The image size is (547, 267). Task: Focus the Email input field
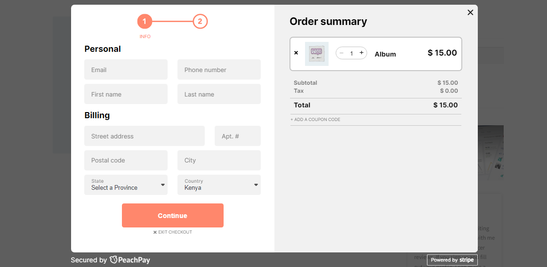[x=126, y=70]
